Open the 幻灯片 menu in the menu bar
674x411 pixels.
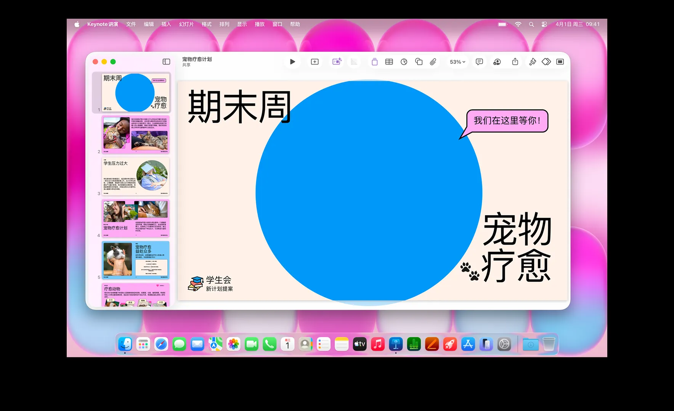(186, 24)
